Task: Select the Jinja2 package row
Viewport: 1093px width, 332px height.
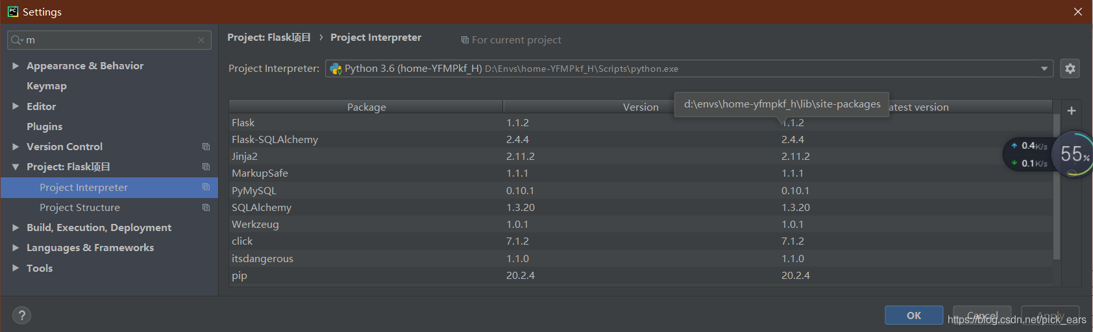Action: 641,157
